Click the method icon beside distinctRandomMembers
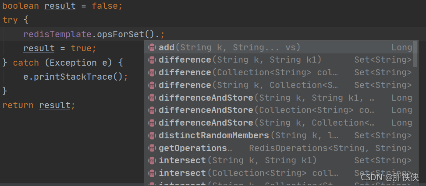The image size is (426, 186). pyautogui.click(x=152, y=135)
